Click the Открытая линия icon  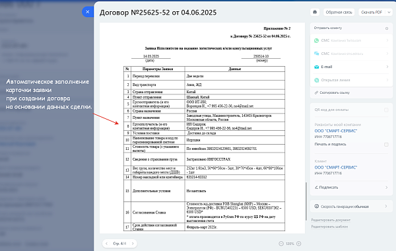tap(316, 80)
